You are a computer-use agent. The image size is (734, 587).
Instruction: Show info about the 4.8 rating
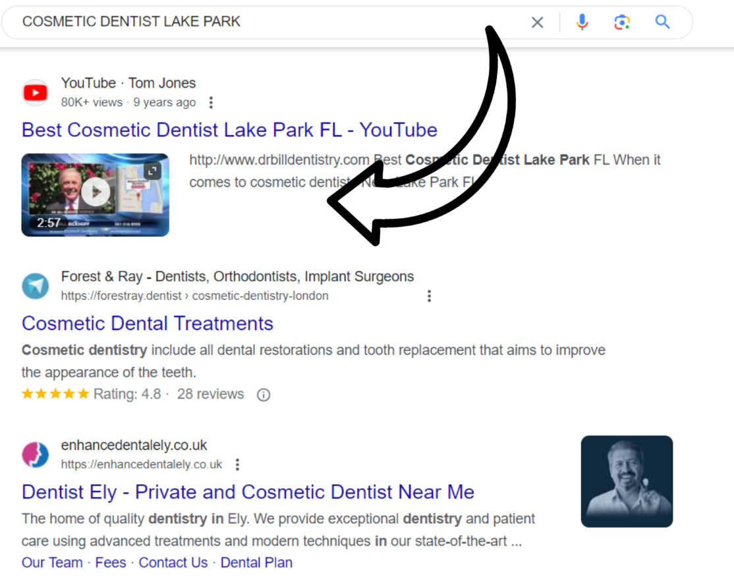coord(264,395)
